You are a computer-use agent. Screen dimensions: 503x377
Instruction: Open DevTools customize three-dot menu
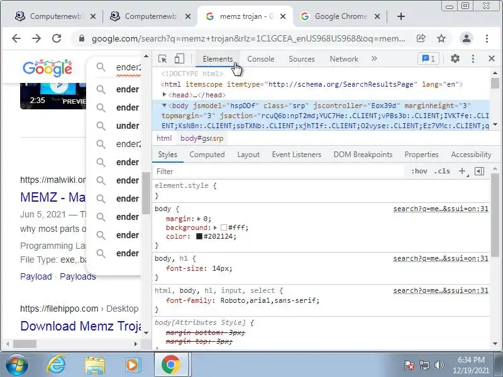pyautogui.click(x=473, y=58)
